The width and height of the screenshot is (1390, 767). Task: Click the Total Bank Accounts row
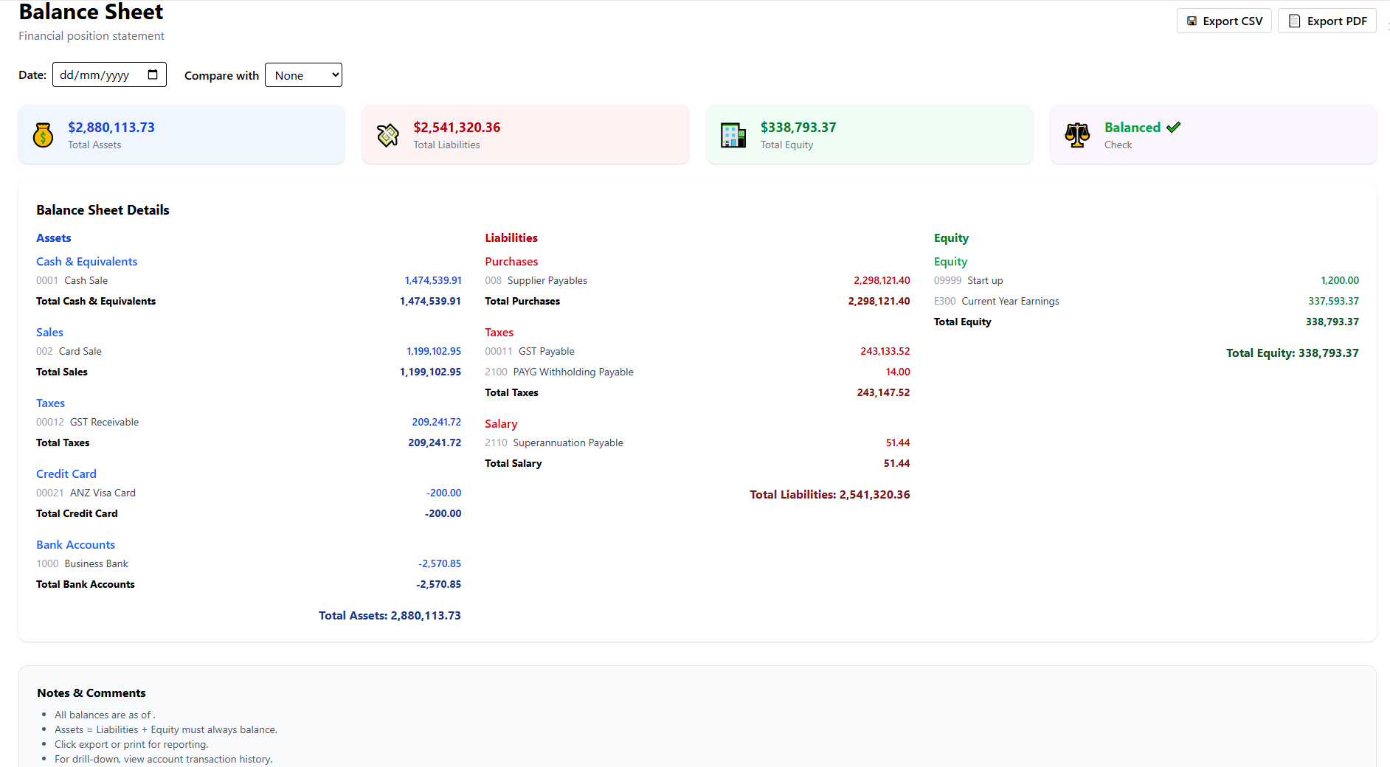[249, 584]
